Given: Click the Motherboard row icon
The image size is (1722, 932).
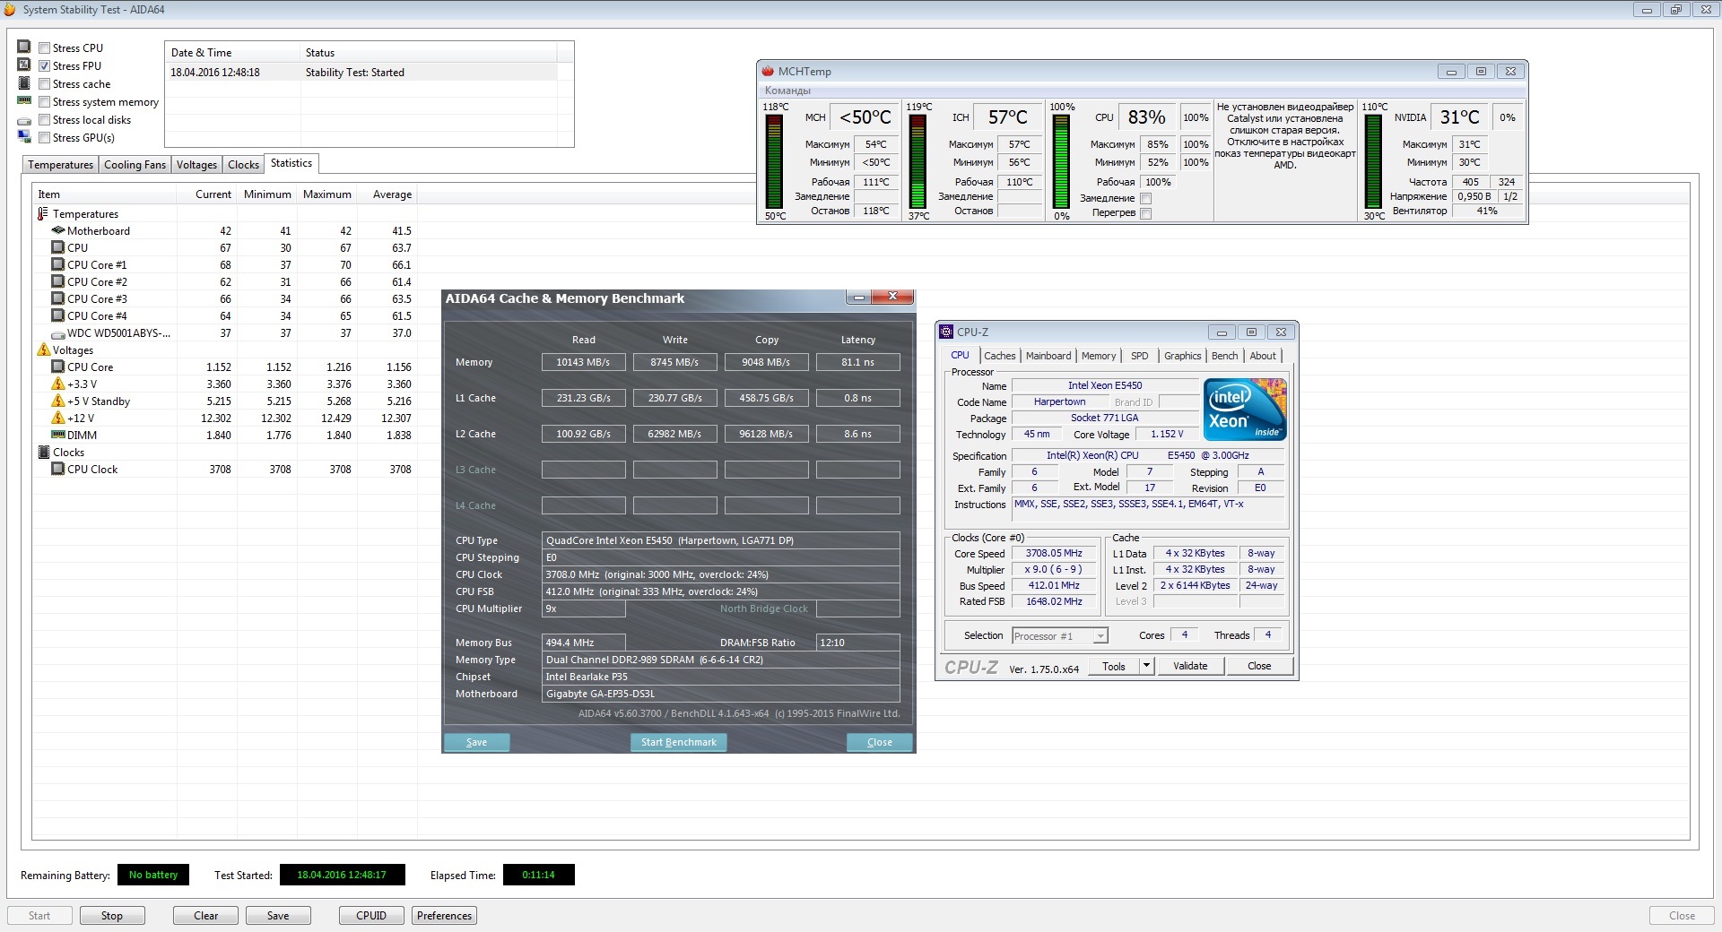Looking at the screenshot, I should [58, 230].
